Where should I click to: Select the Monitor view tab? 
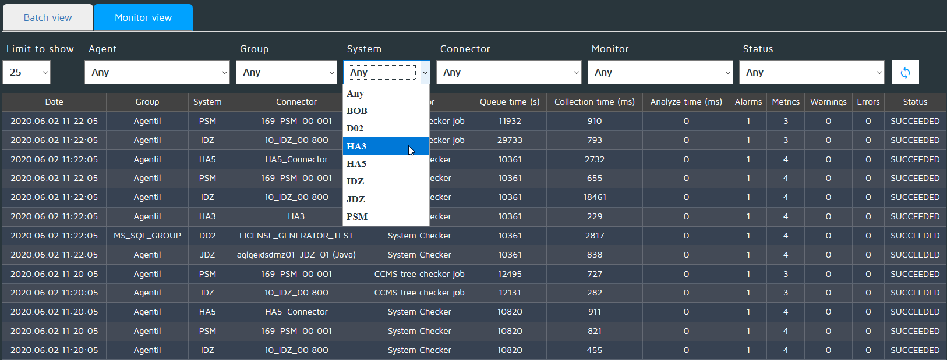tap(143, 17)
